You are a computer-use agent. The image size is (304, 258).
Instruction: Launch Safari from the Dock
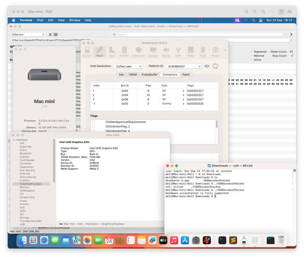[x=44, y=240]
